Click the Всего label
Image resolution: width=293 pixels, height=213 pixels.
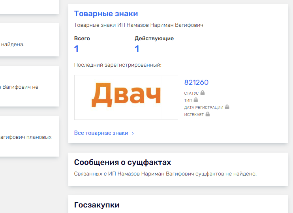tap(82, 38)
